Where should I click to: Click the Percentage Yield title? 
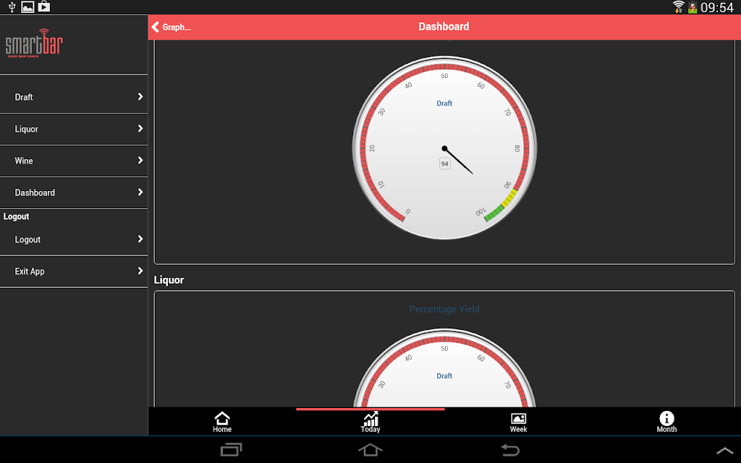pyautogui.click(x=444, y=309)
